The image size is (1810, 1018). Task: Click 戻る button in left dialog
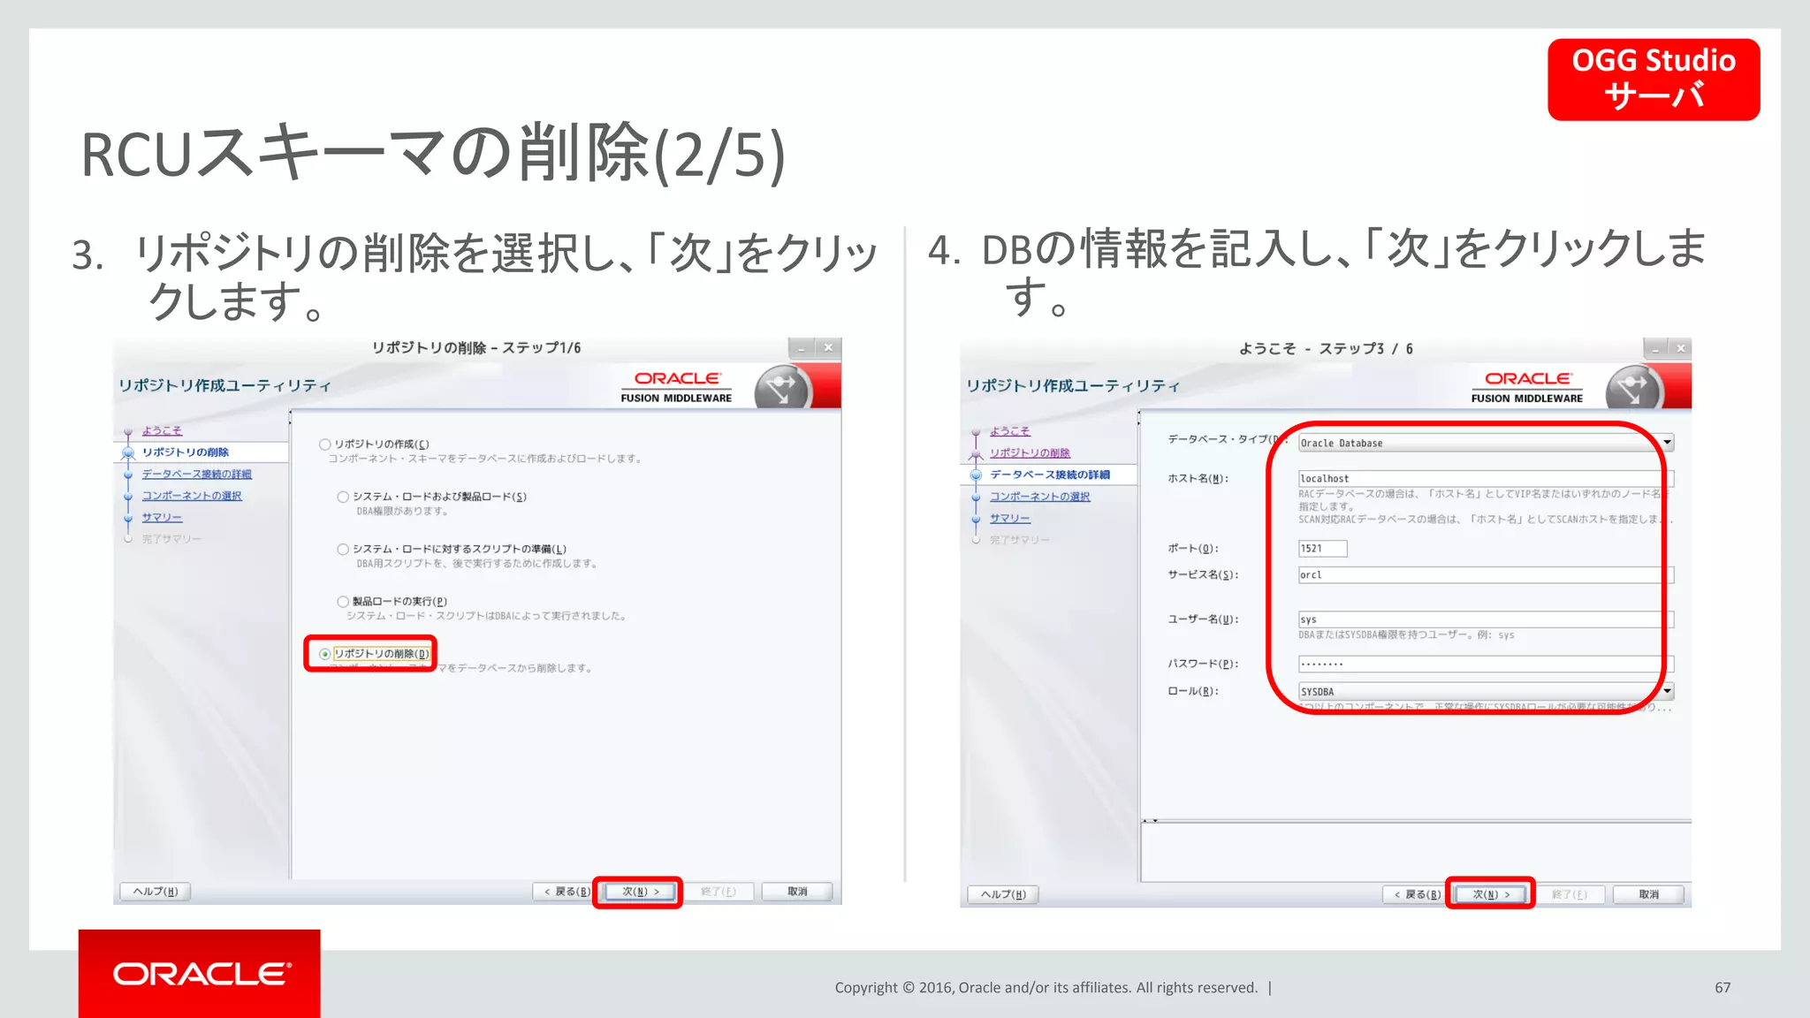[567, 892]
